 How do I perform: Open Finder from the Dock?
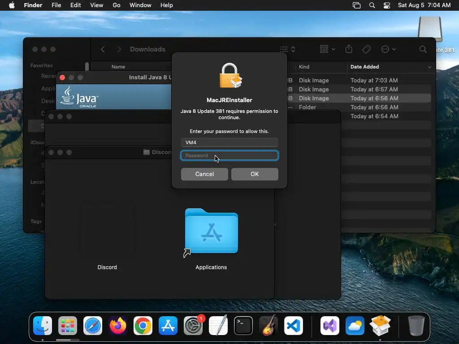[x=43, y=326]
